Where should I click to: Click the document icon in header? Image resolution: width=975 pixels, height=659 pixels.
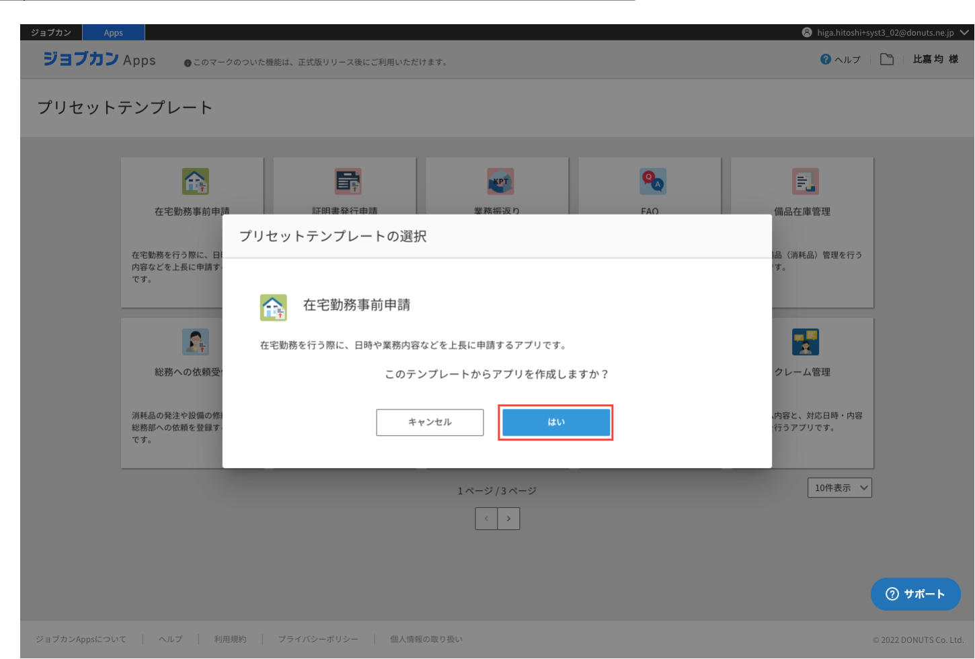887,59
